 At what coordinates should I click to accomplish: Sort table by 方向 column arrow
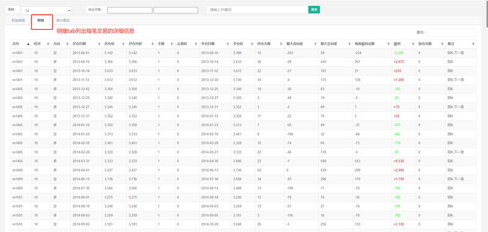(x=68, y=44)
